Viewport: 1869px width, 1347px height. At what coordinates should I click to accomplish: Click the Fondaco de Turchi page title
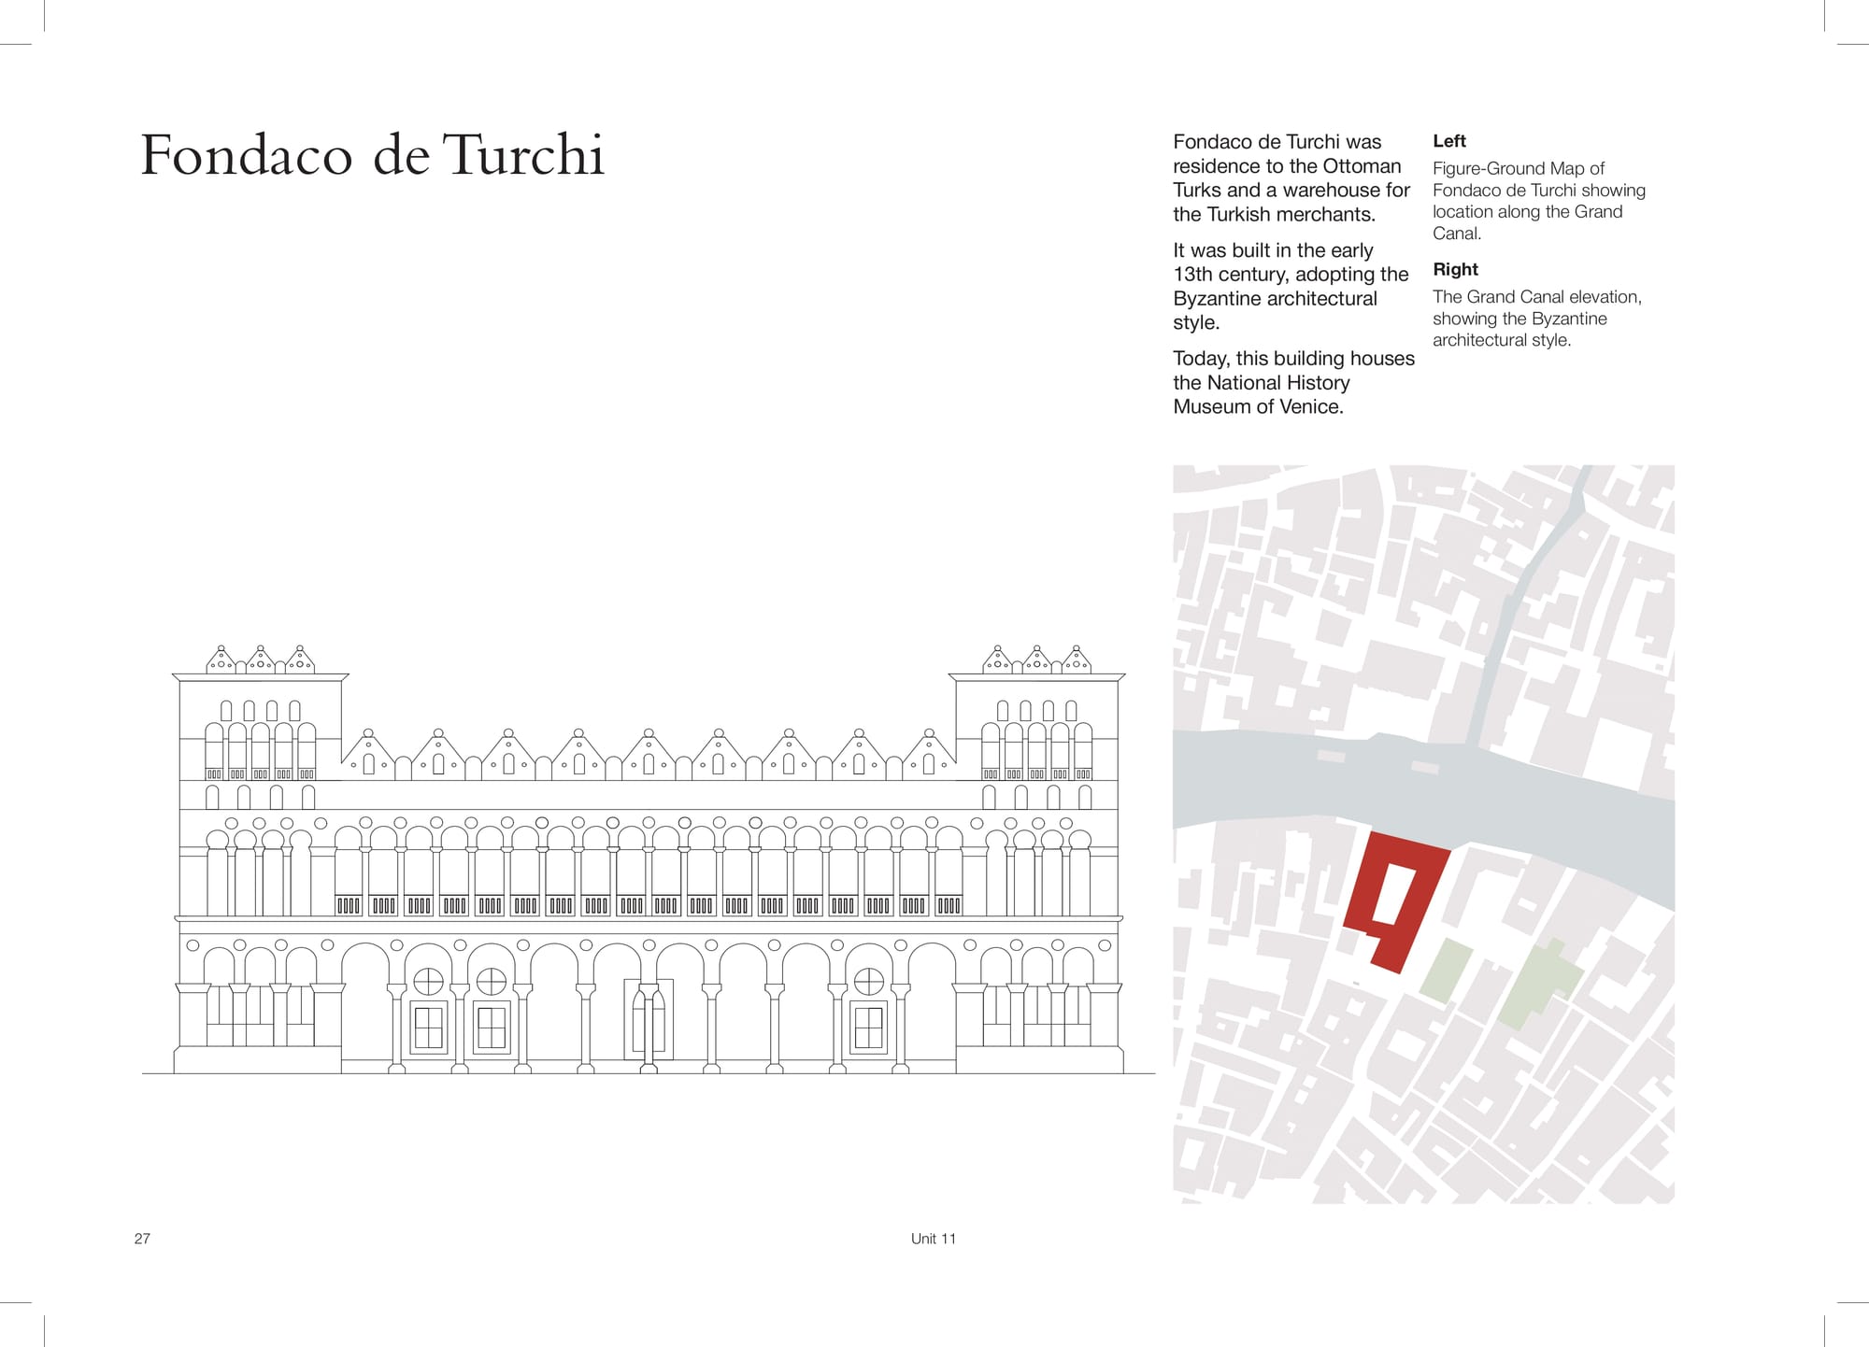point(372,155)
